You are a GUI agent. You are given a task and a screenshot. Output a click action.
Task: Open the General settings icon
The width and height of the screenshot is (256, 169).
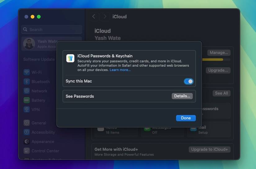(x=27, y=123)
